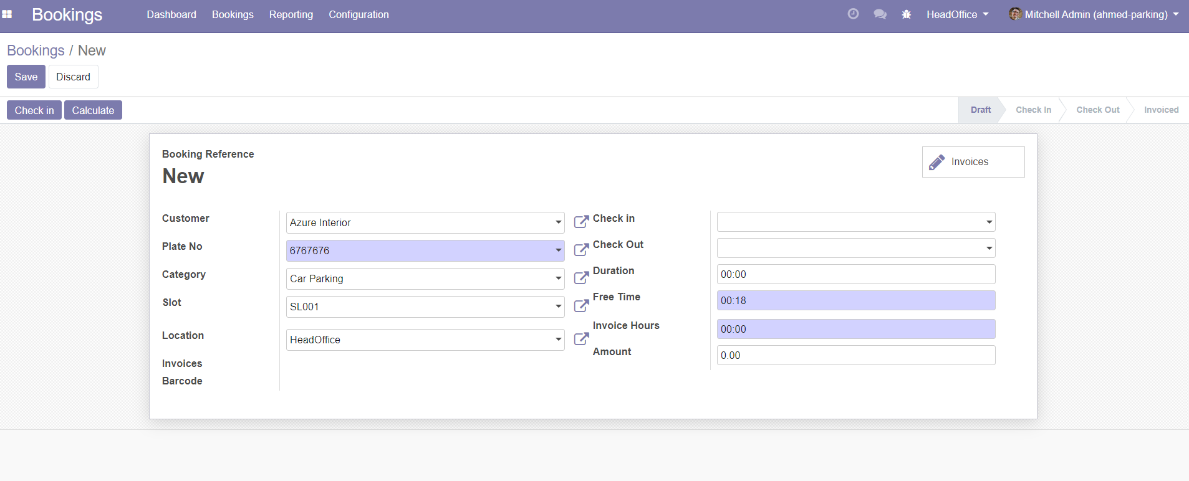Open the Reporting menu
The image size is (1189, 481).
tap(291, 14)
